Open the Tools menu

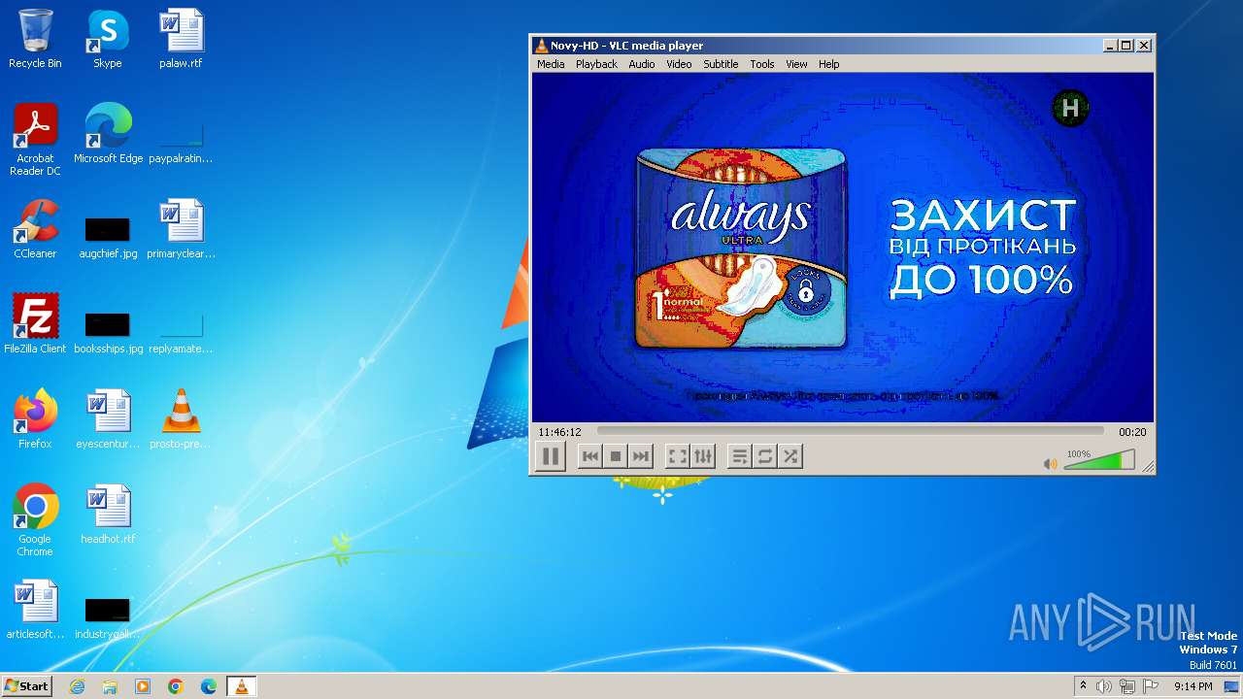pos(762,64)
